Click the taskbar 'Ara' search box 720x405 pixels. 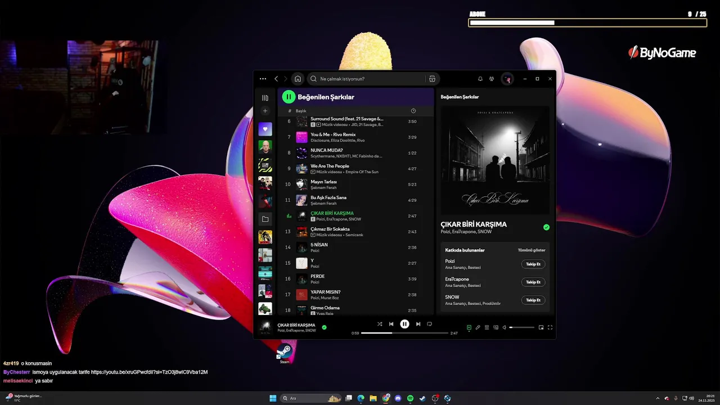click(311, 398)
